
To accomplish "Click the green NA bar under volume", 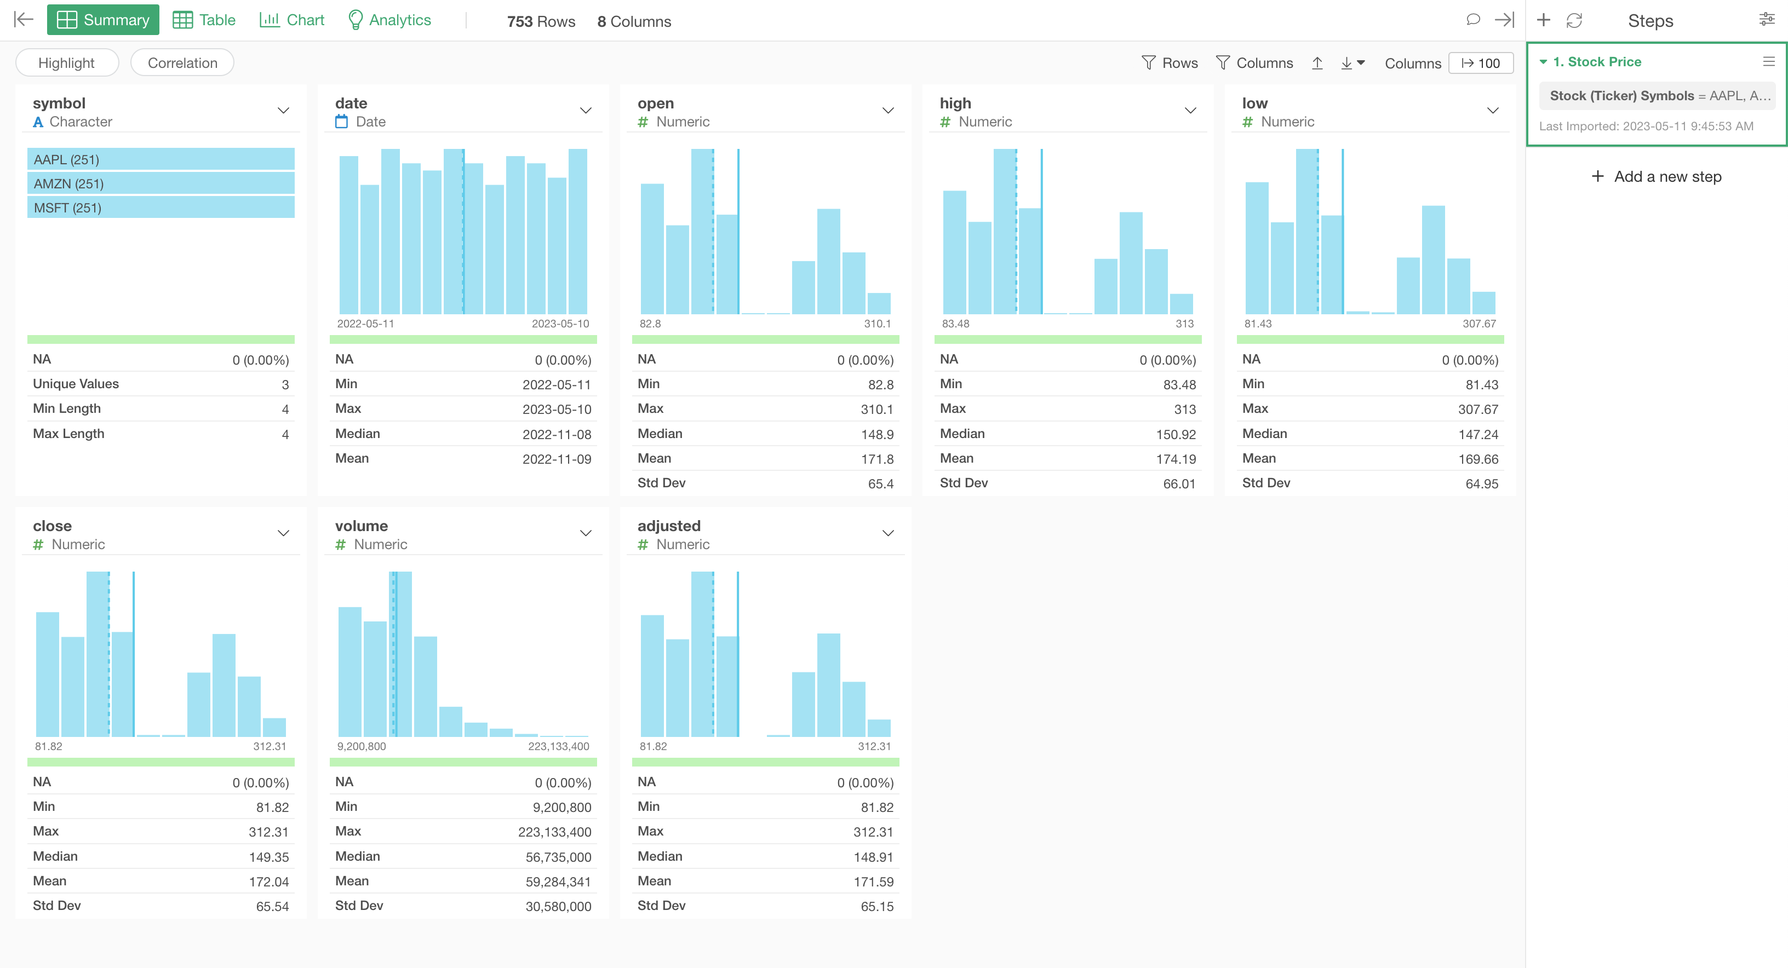I will (x=463, y=762).
